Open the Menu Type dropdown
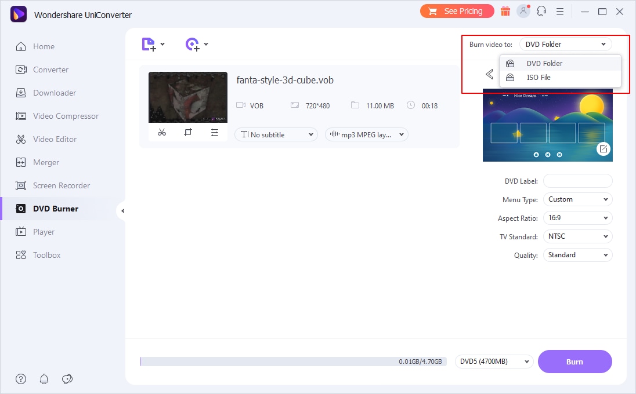This screenshot has width=636, height=394. [577, 199]
